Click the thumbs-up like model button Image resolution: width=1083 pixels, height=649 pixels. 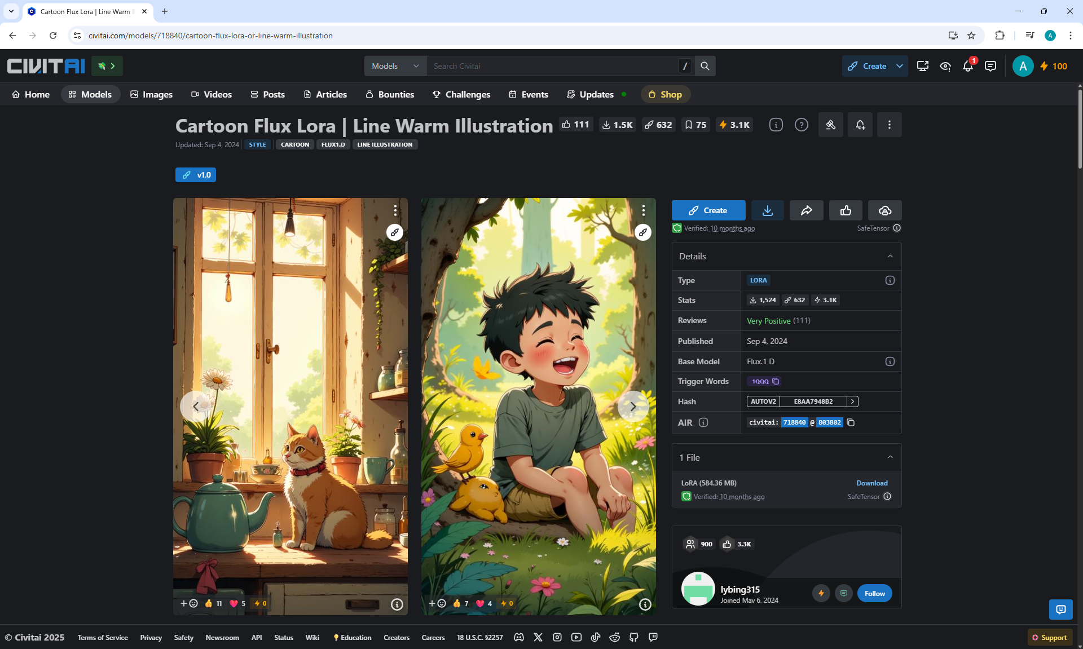846,210
